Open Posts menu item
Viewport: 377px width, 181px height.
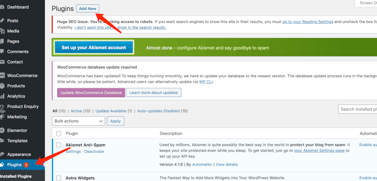12,21
